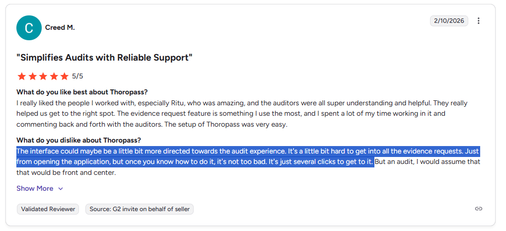Select the fourth rating star
506x231 pixels.
tap(54, 77)
